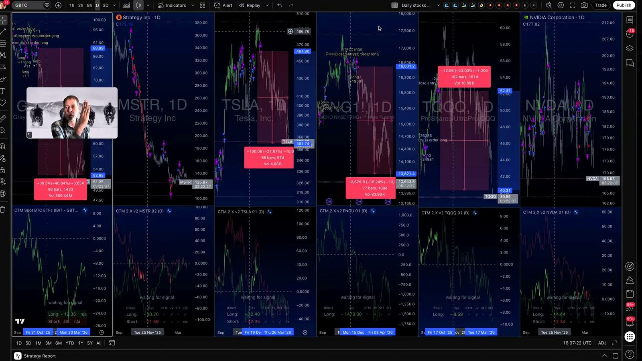This screenshot has width=642, height=361.
Task: Toggle maximize chart icon next to ADJ
Action: tap(614, 343)
